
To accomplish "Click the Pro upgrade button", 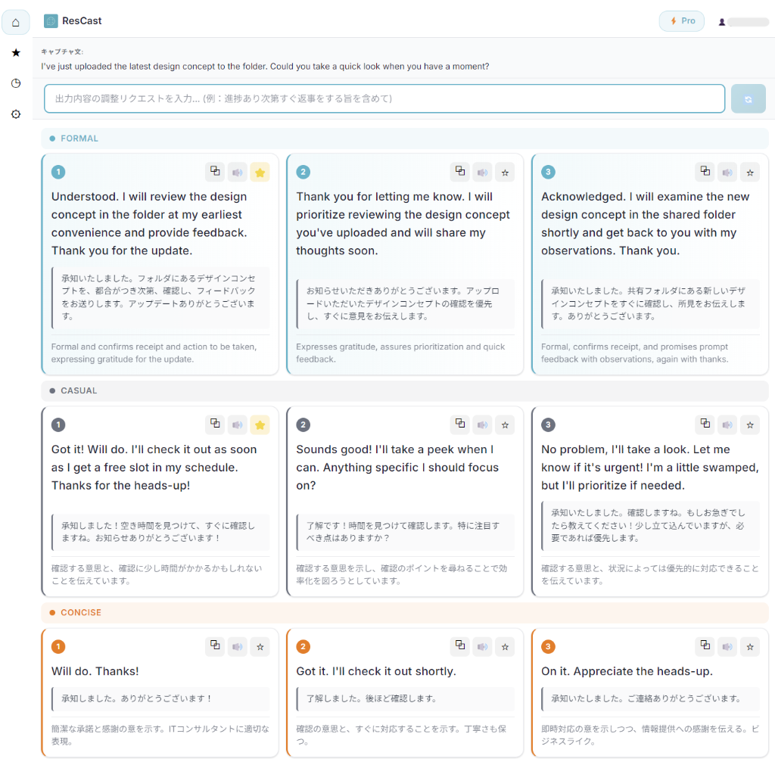I will (681, 21).
